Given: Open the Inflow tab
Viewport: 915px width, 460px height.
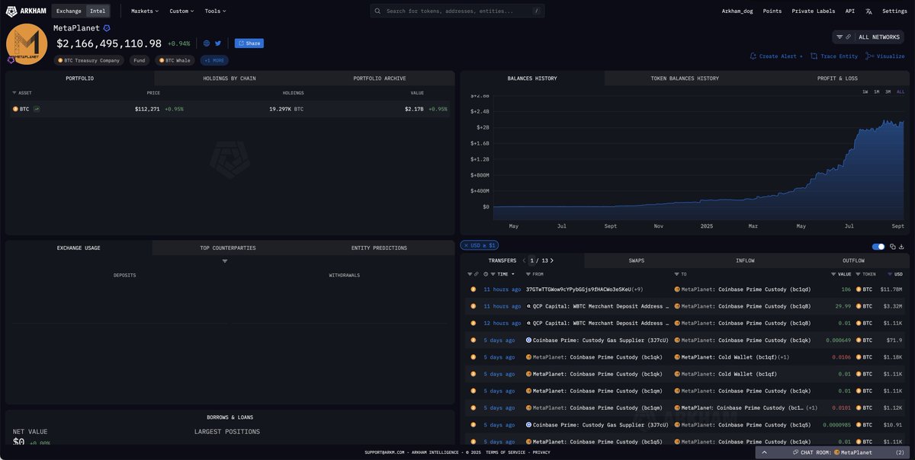Looking at the screenshot, I should tap(745, 260).
